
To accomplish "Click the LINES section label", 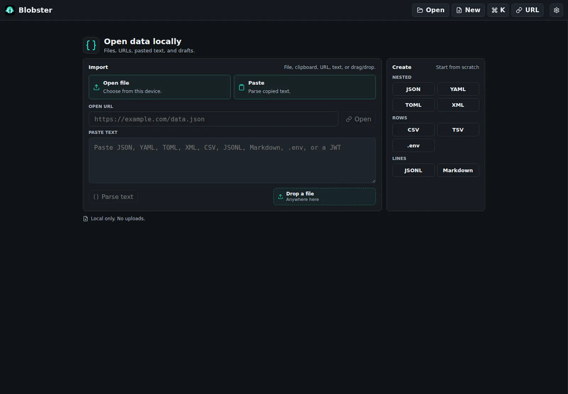I will click(x=399, y=159).
